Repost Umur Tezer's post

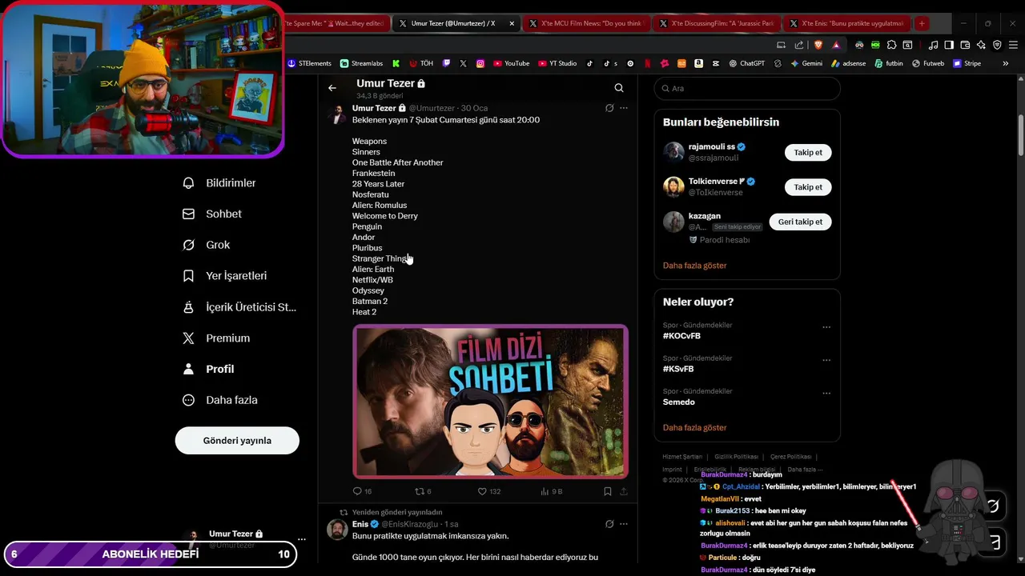[x=423, y=491]
